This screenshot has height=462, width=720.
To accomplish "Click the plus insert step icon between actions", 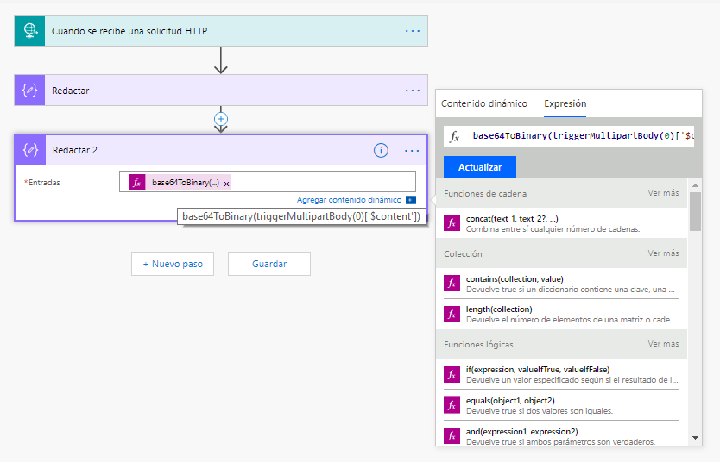I will coord(221,119).
